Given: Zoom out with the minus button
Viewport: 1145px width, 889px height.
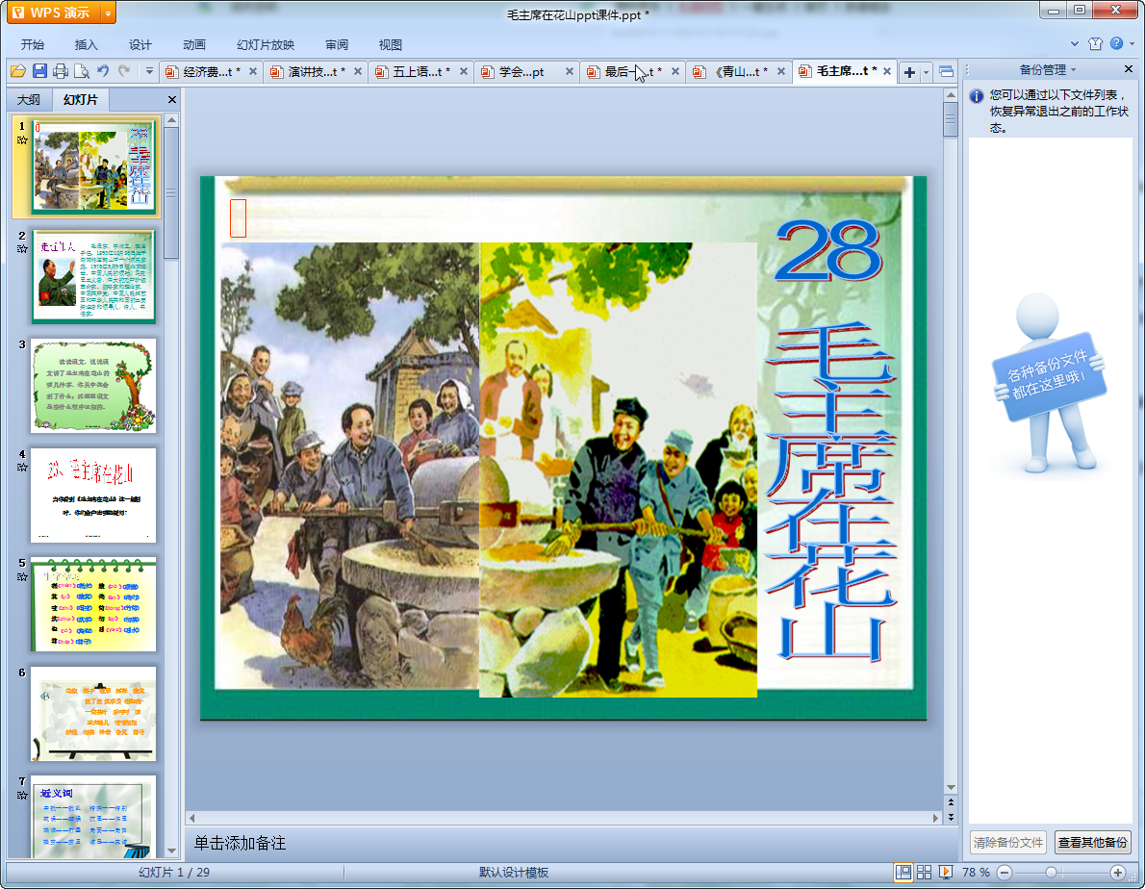Looking at the screenshot, I should pyautogui.click(x=1005, y=873).
